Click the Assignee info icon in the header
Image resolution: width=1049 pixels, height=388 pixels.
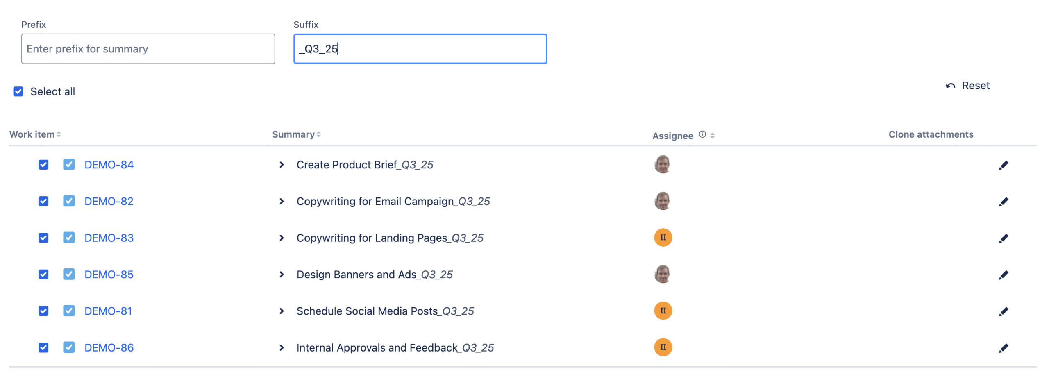pyautogui.click(x=702, y=134)
